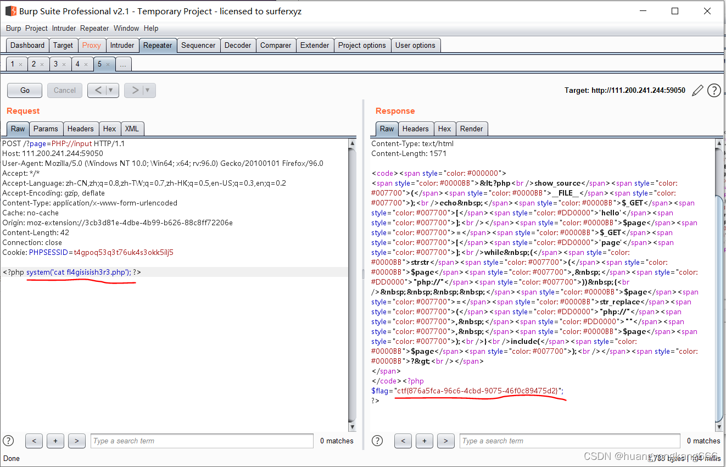
Task: Show request Params tab
Action: (x=46, y=129)
